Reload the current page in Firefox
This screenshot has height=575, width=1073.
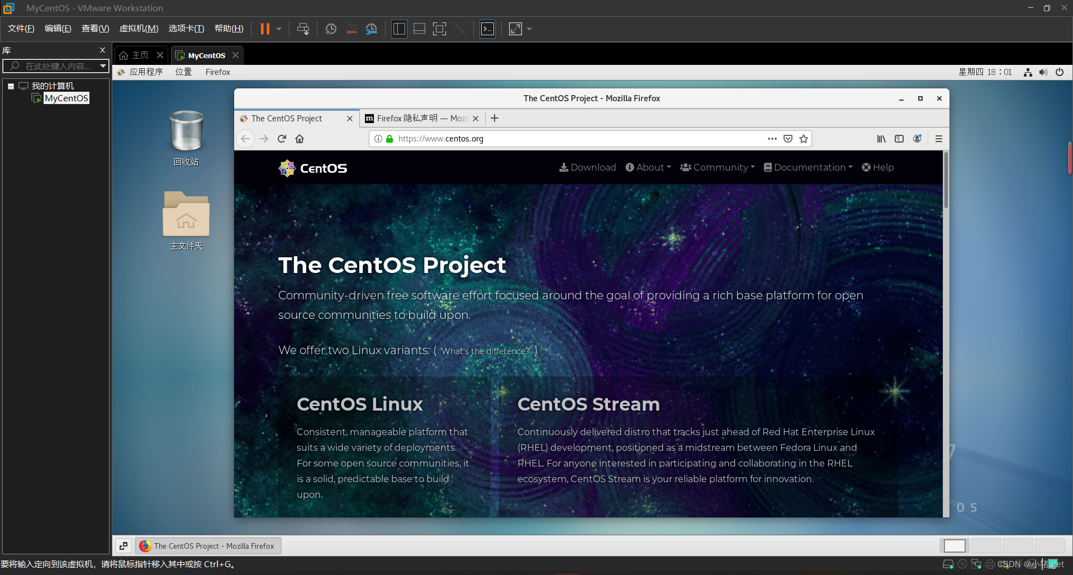click(x=282, y=139)
